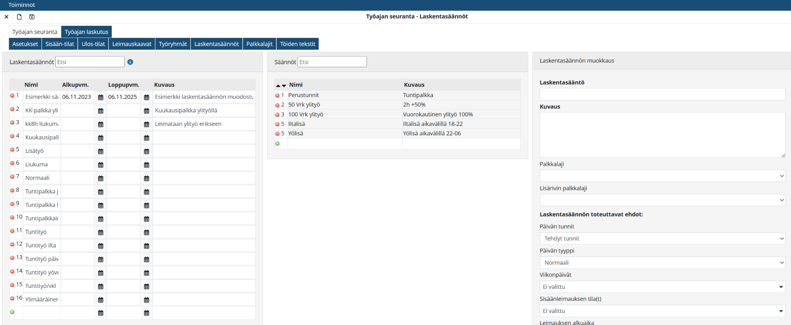Open the Palkkalajit tab
The height and width of the screenshot is (325, 791).
tap(259, 44)
